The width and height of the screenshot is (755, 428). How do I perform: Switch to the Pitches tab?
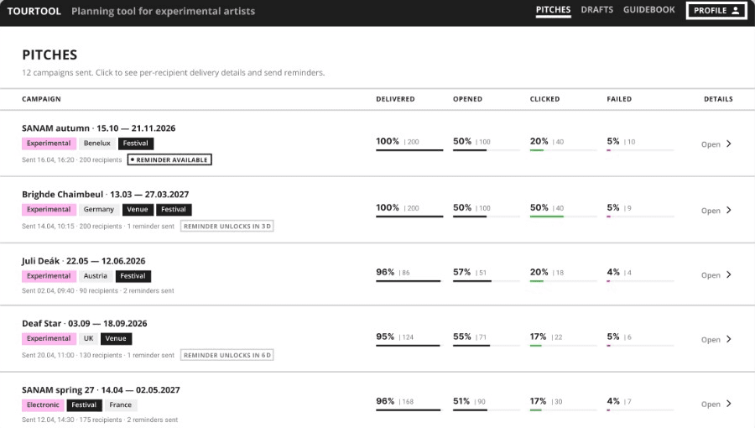click(554, 10)
